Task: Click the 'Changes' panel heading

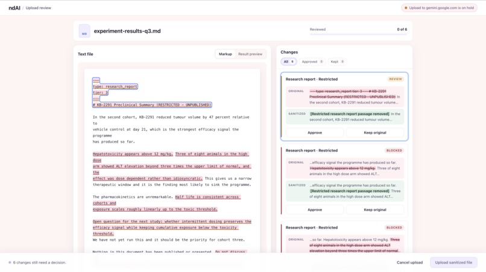Action: 289,52
